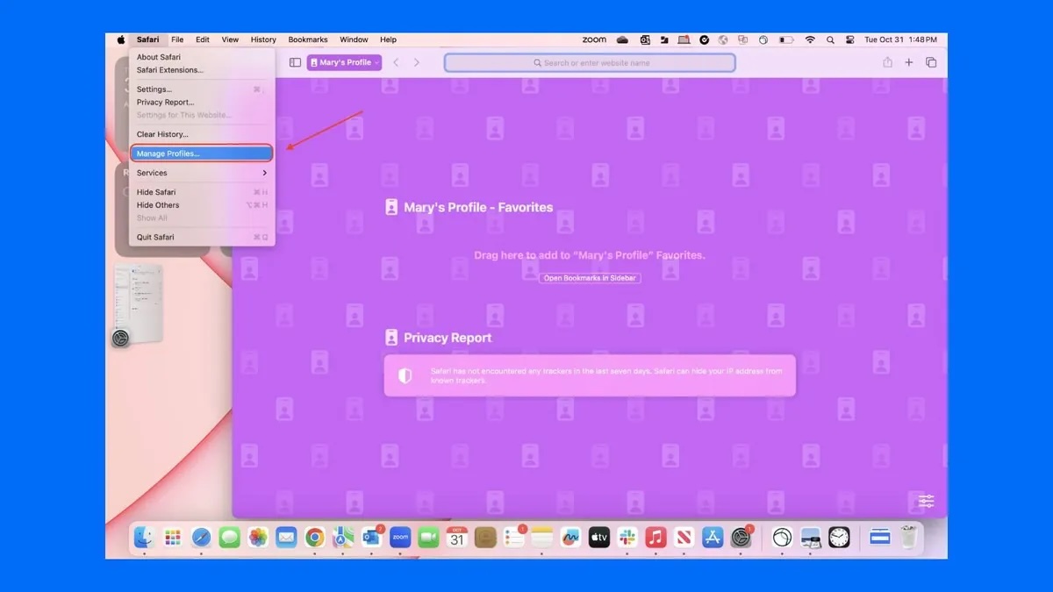Click the battery status icon
Viewport: 1053px width, 592px height.
coord(786,39)
